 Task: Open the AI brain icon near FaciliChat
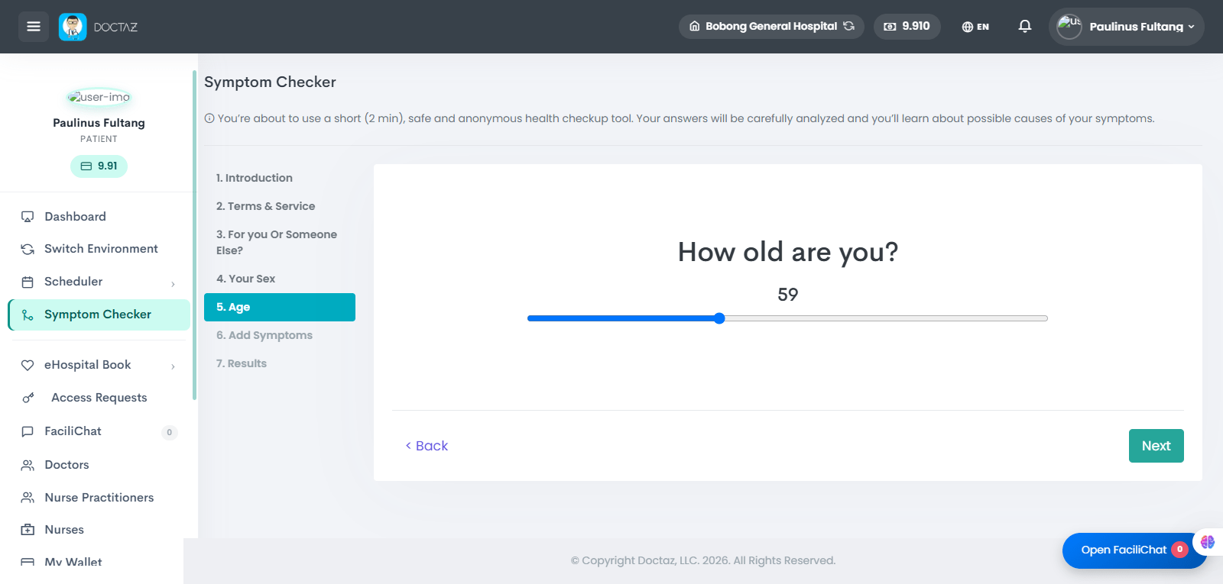(x=1208, y=542)
